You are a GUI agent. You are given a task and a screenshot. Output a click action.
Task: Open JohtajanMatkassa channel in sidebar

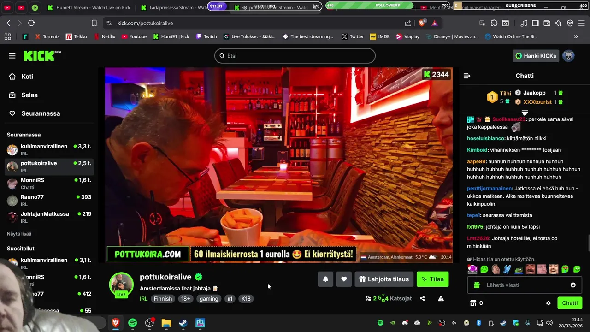coord(49,217)
